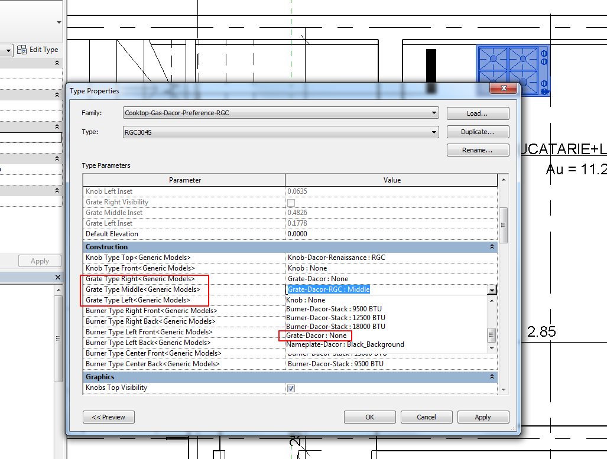Close the Type Properties dialog
Viewport: 607px width, 459px height.
[503, 88]
